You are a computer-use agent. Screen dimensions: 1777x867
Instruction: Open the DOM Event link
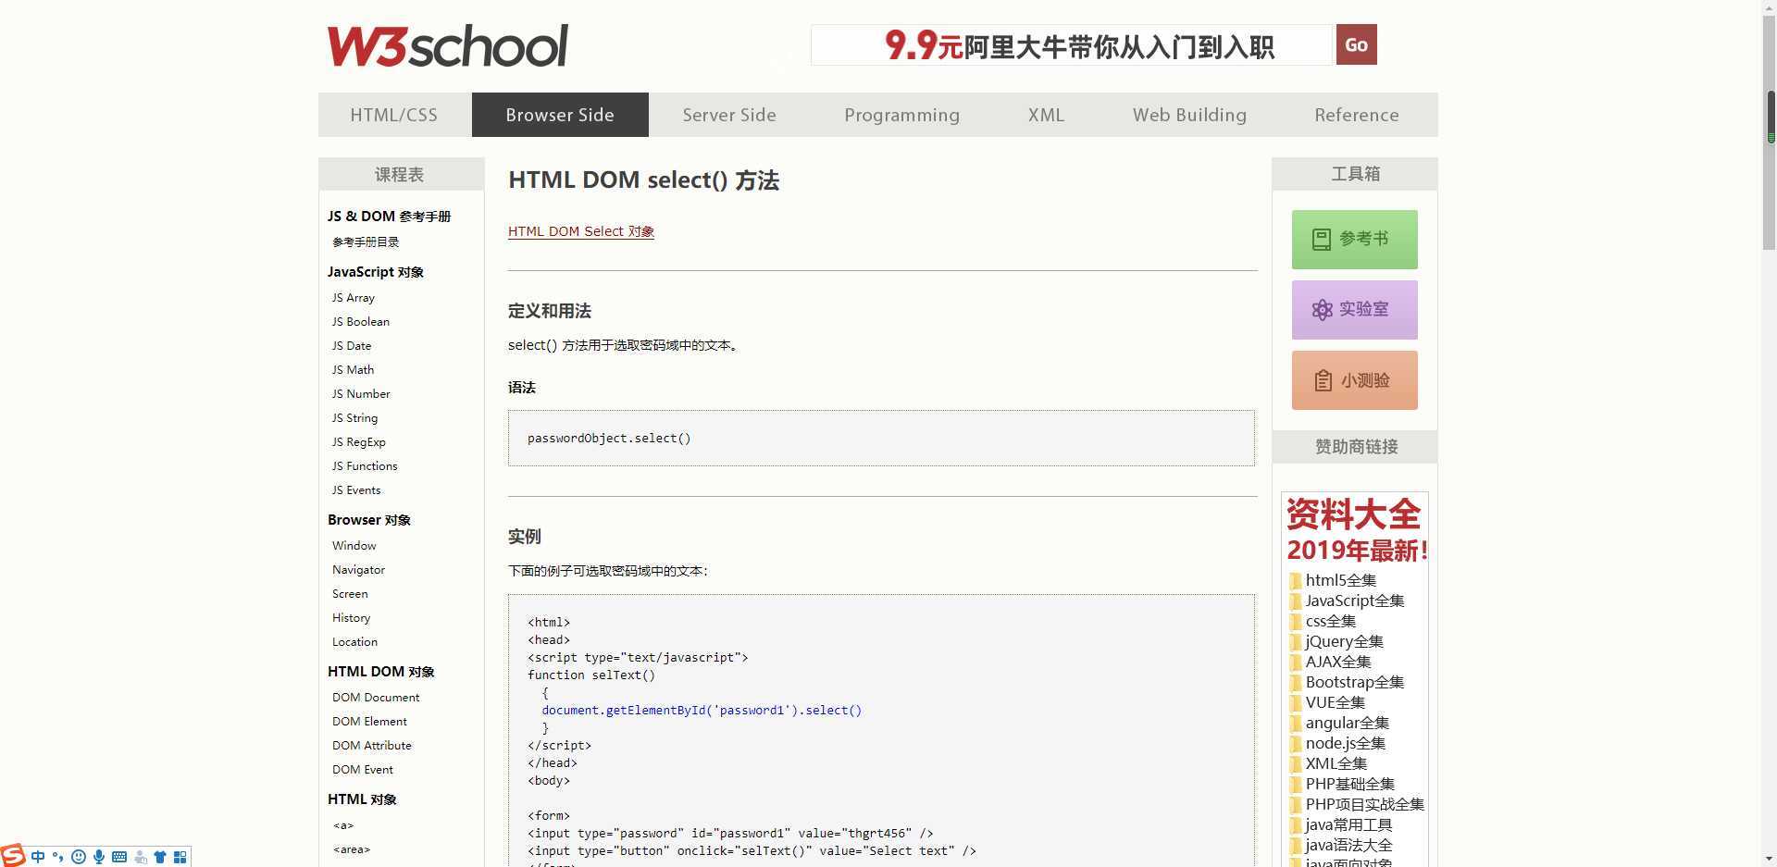(x=363, y=770)
